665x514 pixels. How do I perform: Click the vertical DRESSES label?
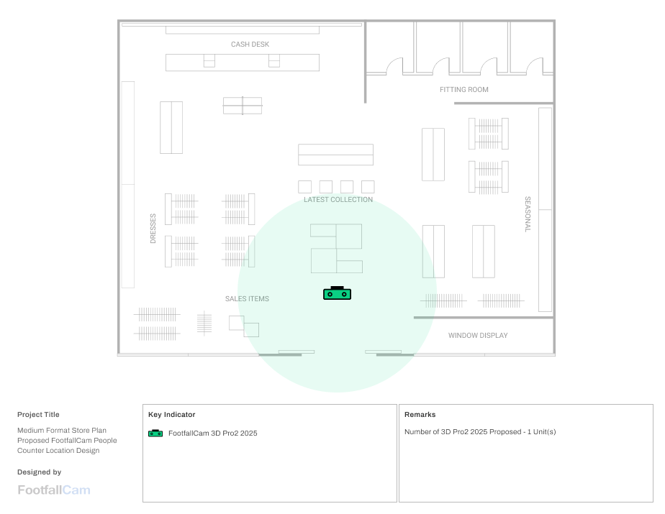point(153,228)
